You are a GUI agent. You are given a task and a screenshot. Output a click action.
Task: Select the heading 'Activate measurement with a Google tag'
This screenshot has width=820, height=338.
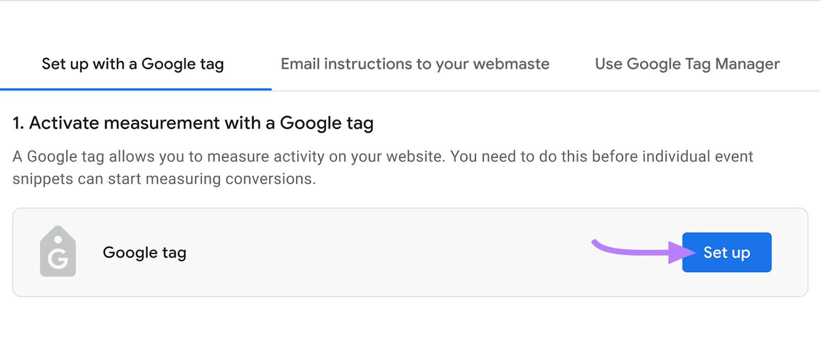[193, 123]
